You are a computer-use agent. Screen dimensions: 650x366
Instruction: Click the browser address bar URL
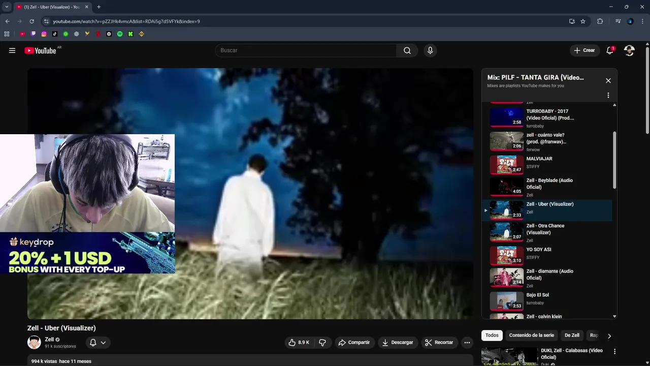point(126,21)
